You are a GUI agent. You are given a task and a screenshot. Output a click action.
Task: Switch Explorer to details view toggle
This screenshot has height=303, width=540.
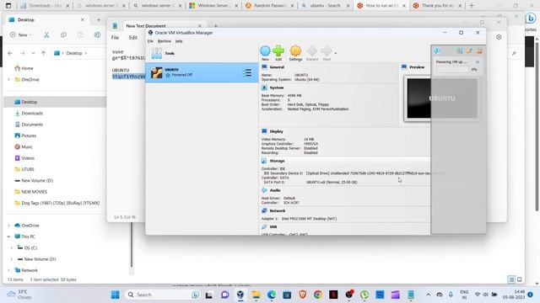511,279
